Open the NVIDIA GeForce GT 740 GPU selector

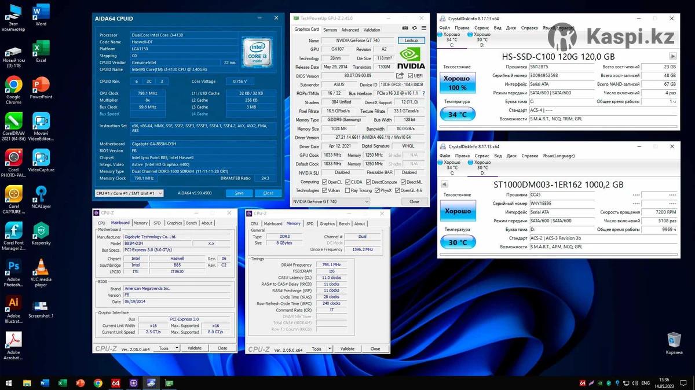(331, 201)
